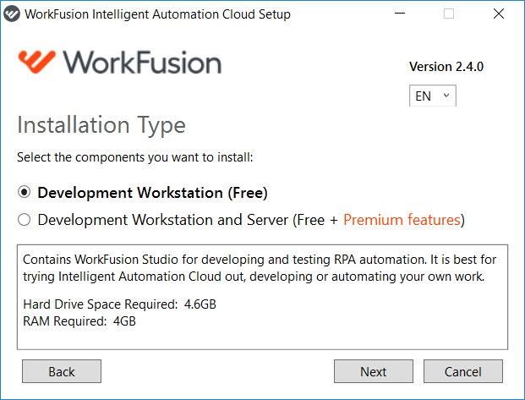Click the Installation Type heading
The width and height of the screenshot is (525, 400).
point(101,125)
